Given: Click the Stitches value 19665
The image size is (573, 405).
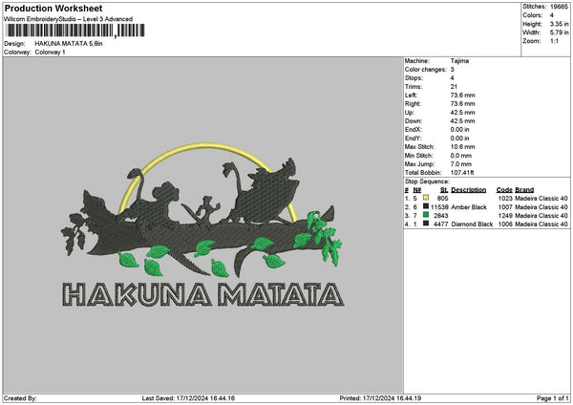Looking at the screenshot, I should (560, 7).
